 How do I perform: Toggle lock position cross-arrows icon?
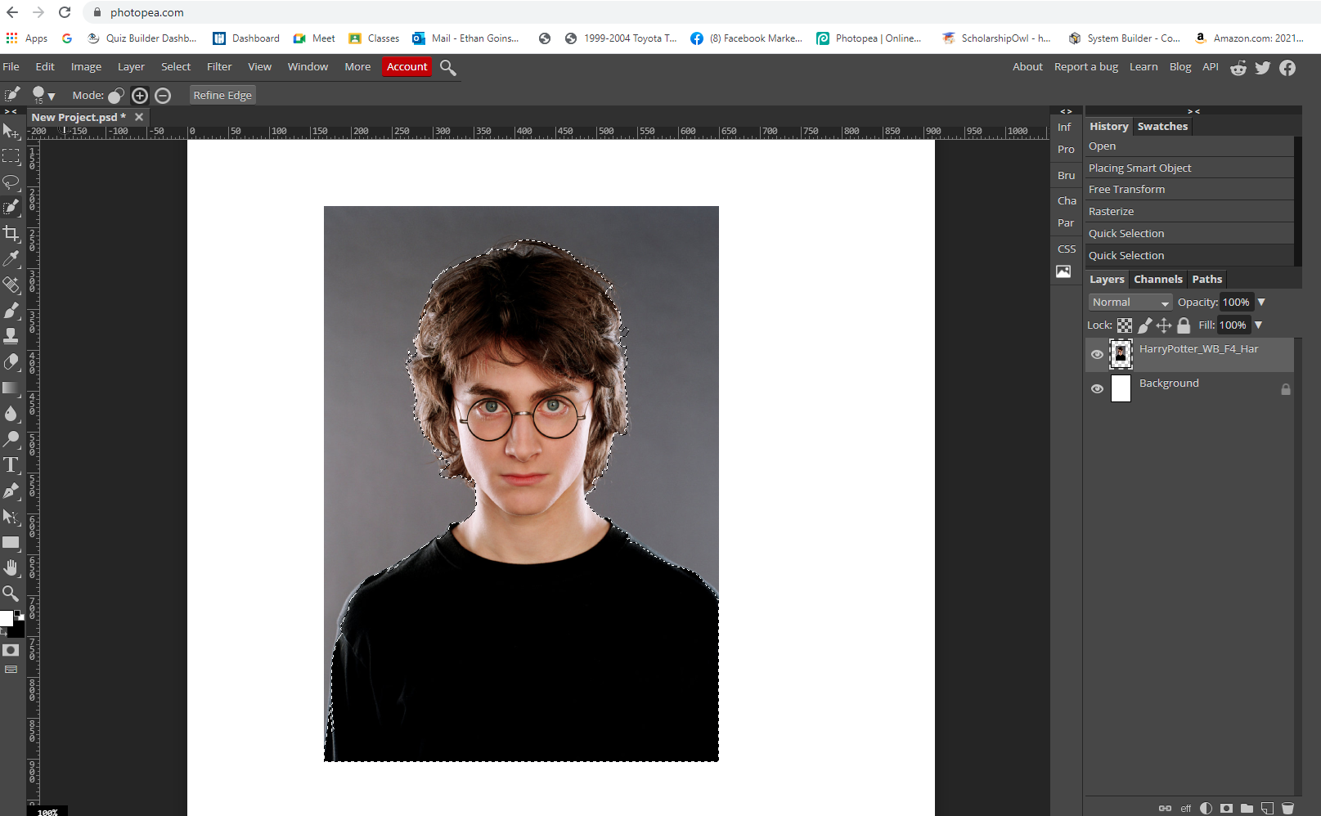pyautogui.click(x=1164, y=325)
